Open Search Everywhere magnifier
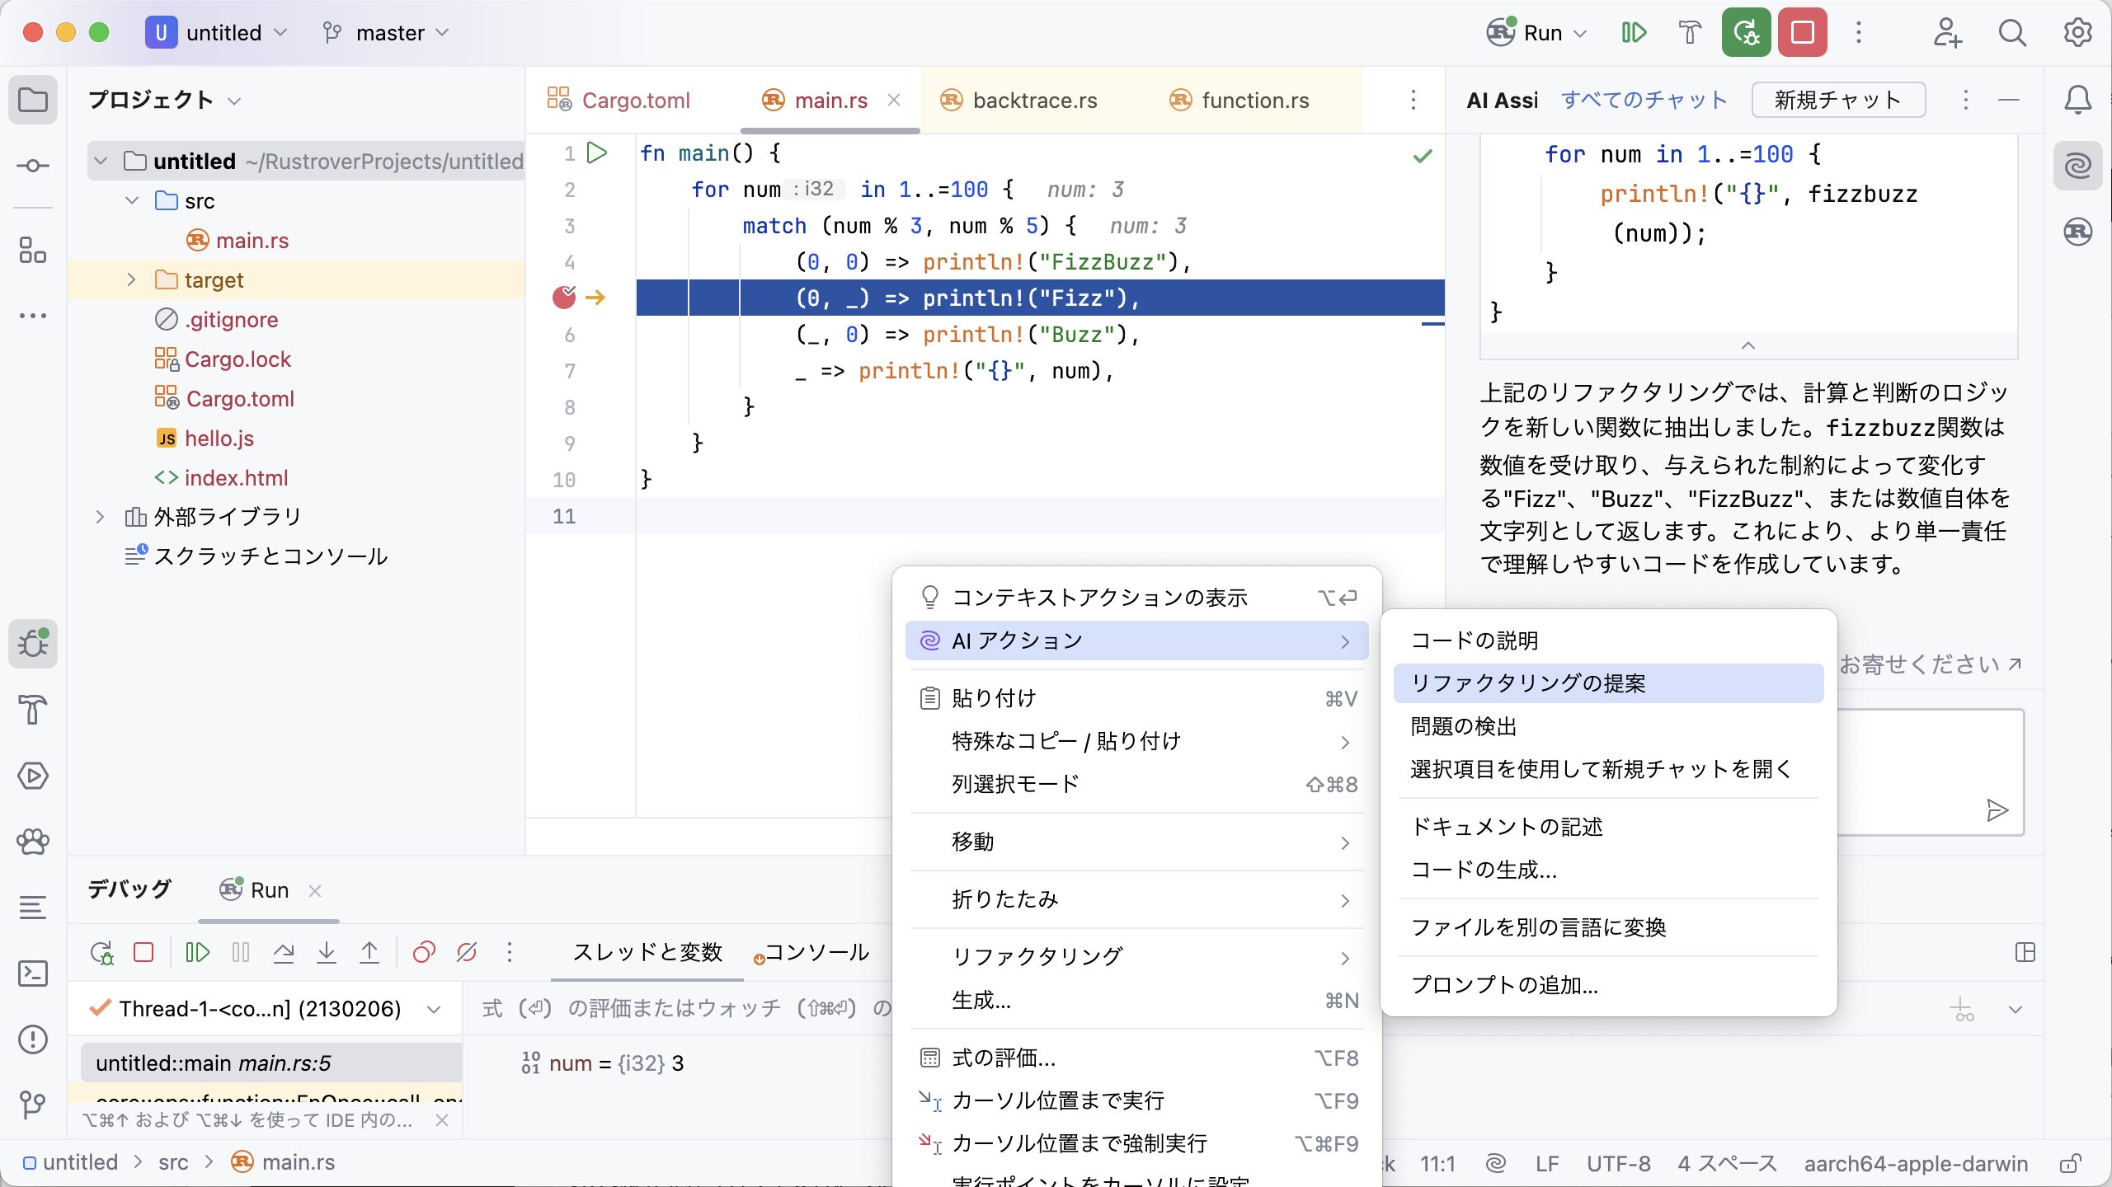This screenshot has width=2112, height=1187. pyautogui.click(x=2011, y=33)
